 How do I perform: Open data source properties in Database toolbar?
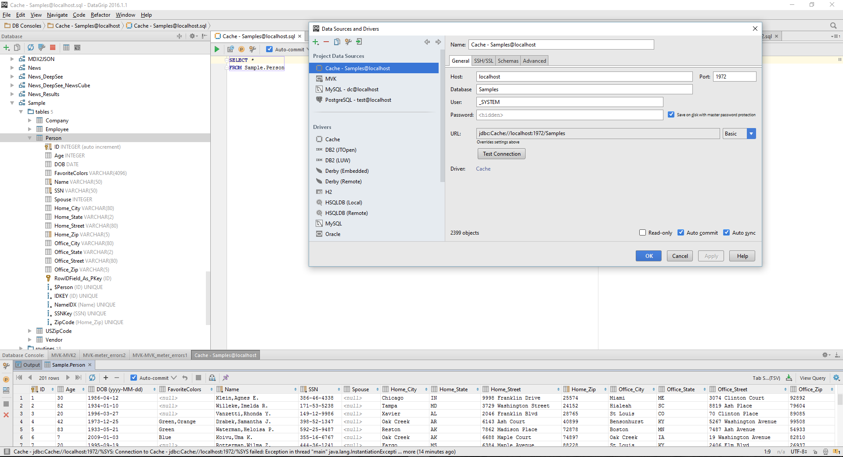click(42, 47)
